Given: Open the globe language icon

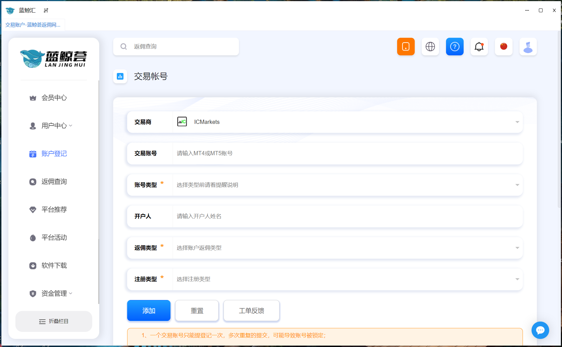Looking at the screenshot, I should pos(430,46).
